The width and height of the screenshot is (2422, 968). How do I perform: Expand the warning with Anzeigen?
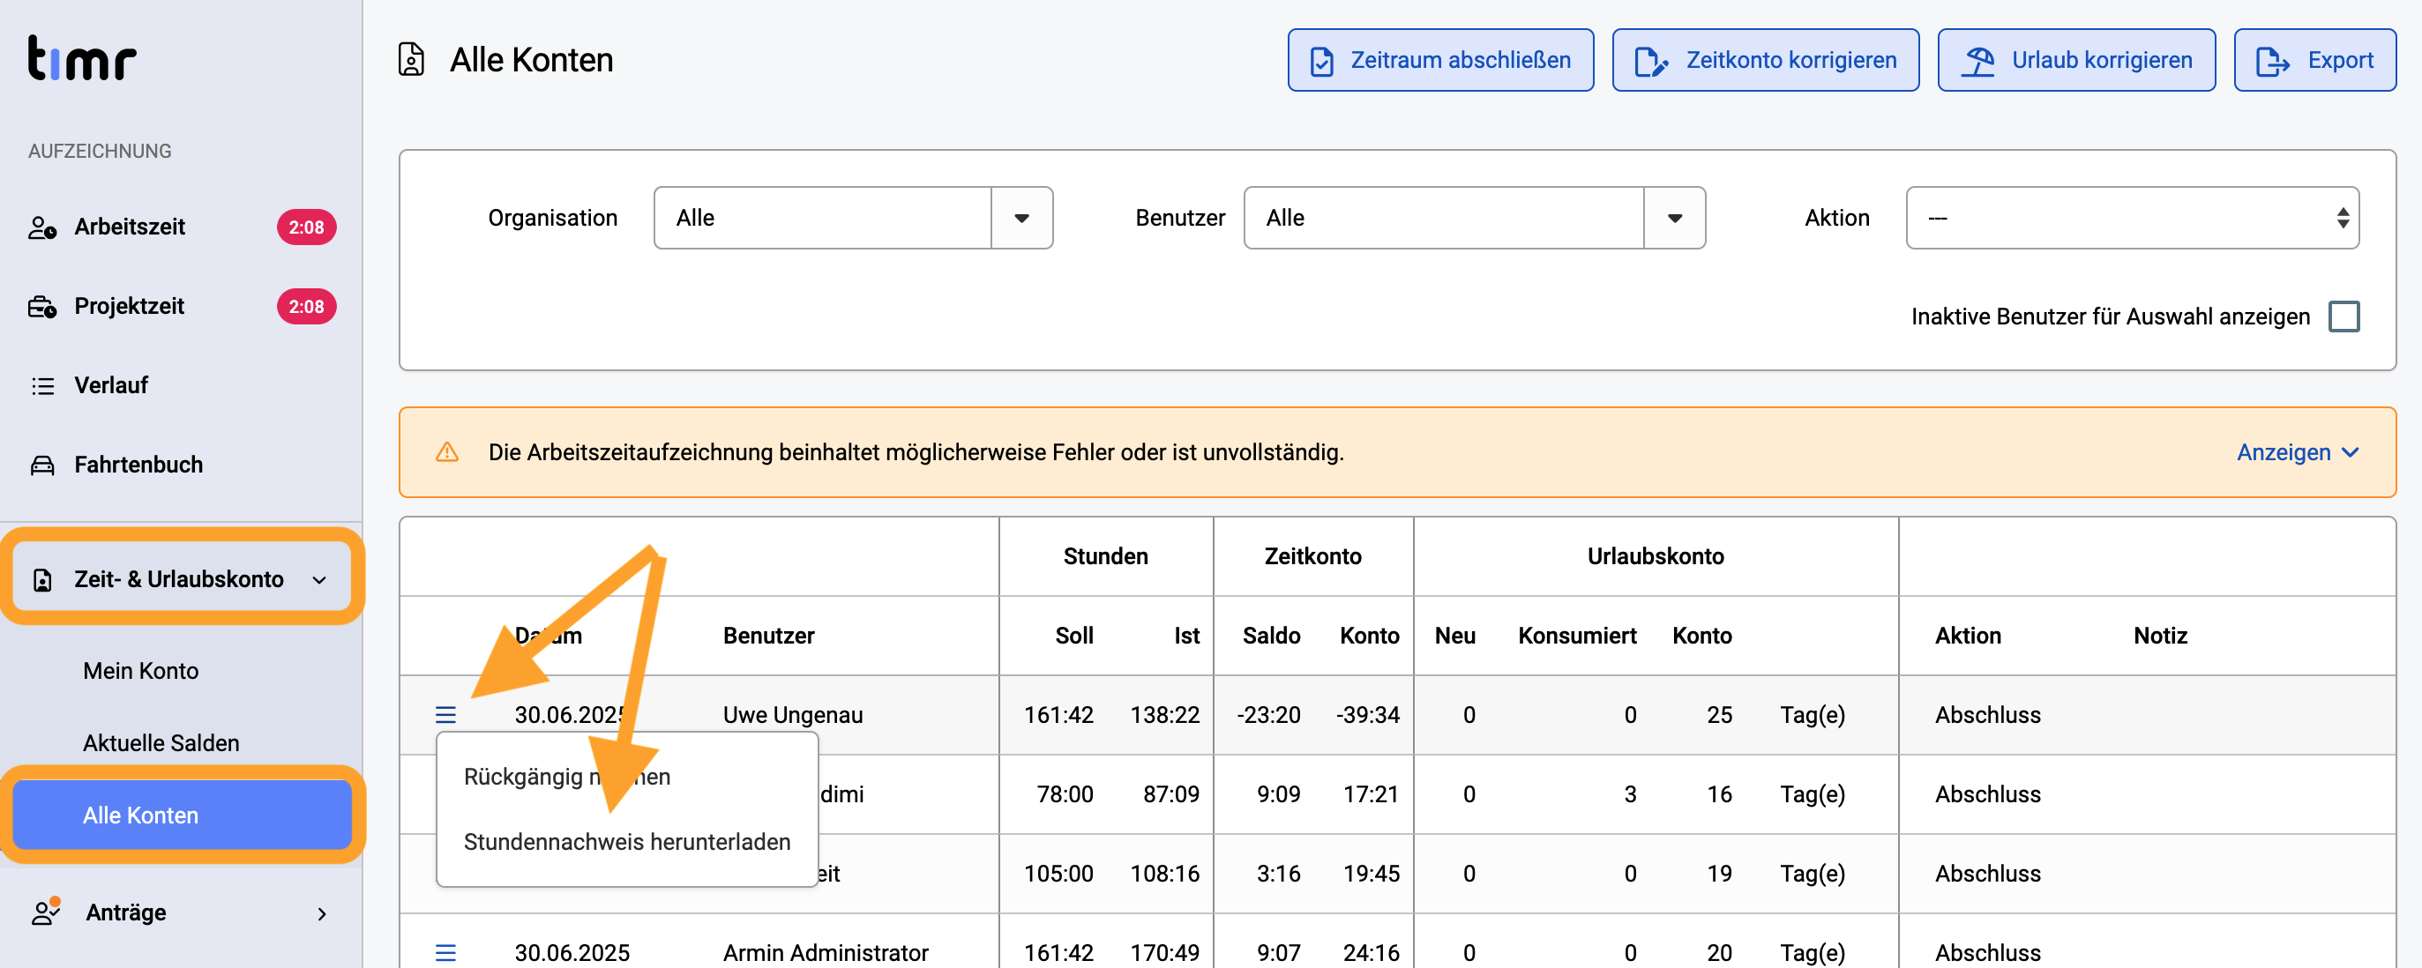point(2297,452)
